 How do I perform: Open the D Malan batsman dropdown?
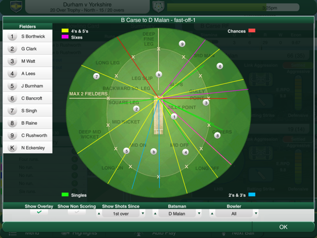click(x=177, y=214)
